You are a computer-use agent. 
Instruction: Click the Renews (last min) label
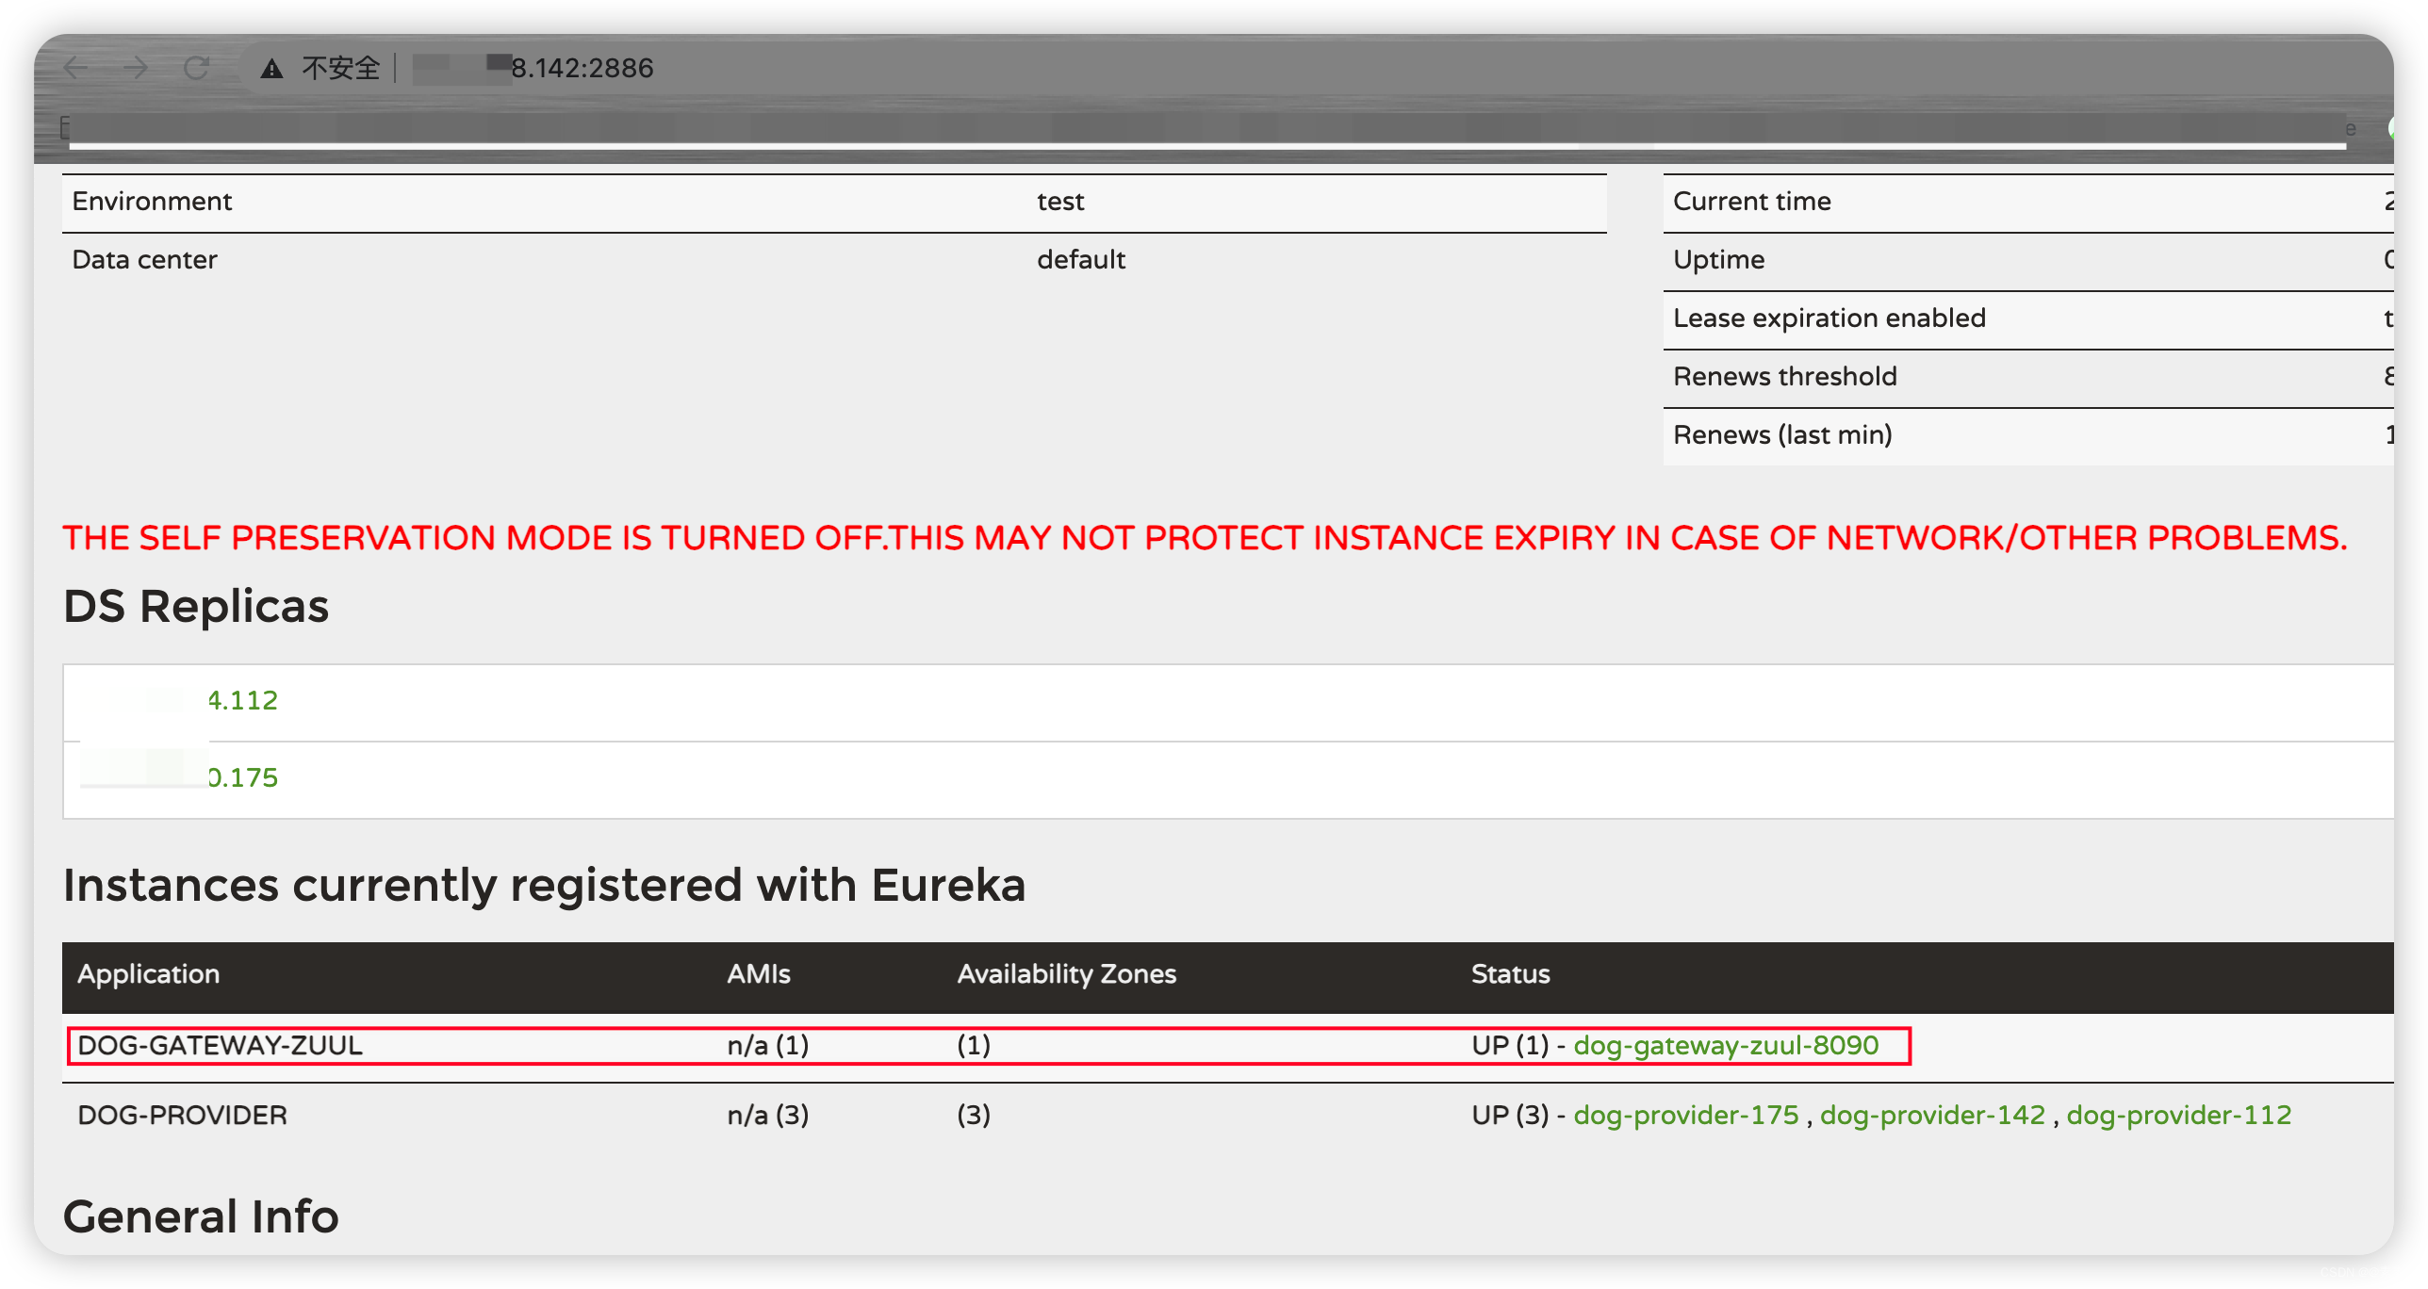pyautogui.click(x=1781, y=435)
